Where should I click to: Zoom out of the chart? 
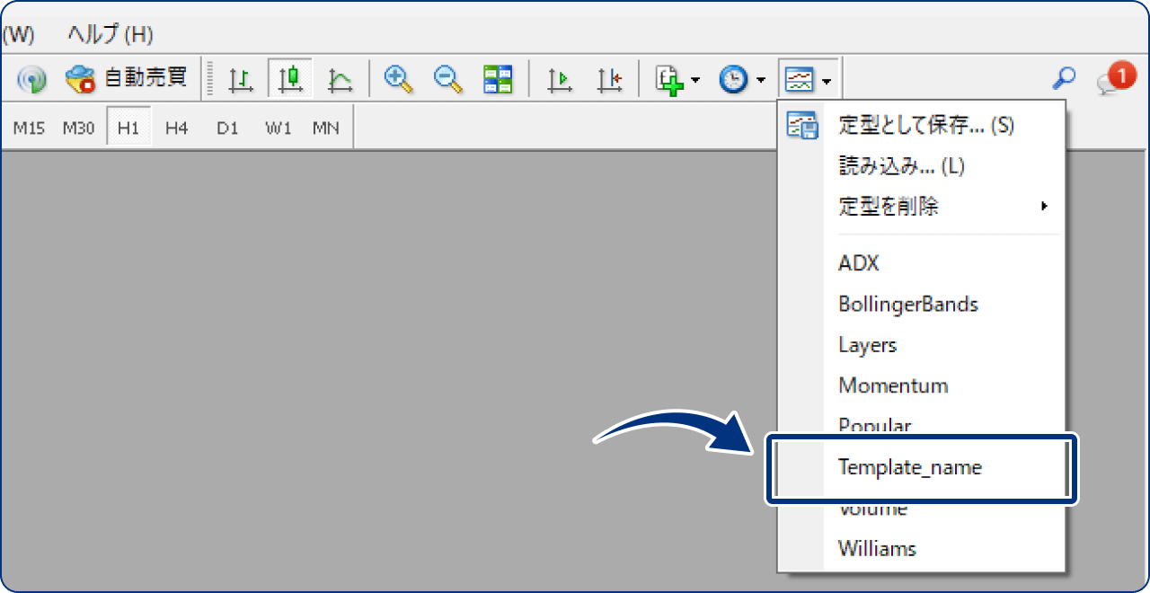pos(447,79)
